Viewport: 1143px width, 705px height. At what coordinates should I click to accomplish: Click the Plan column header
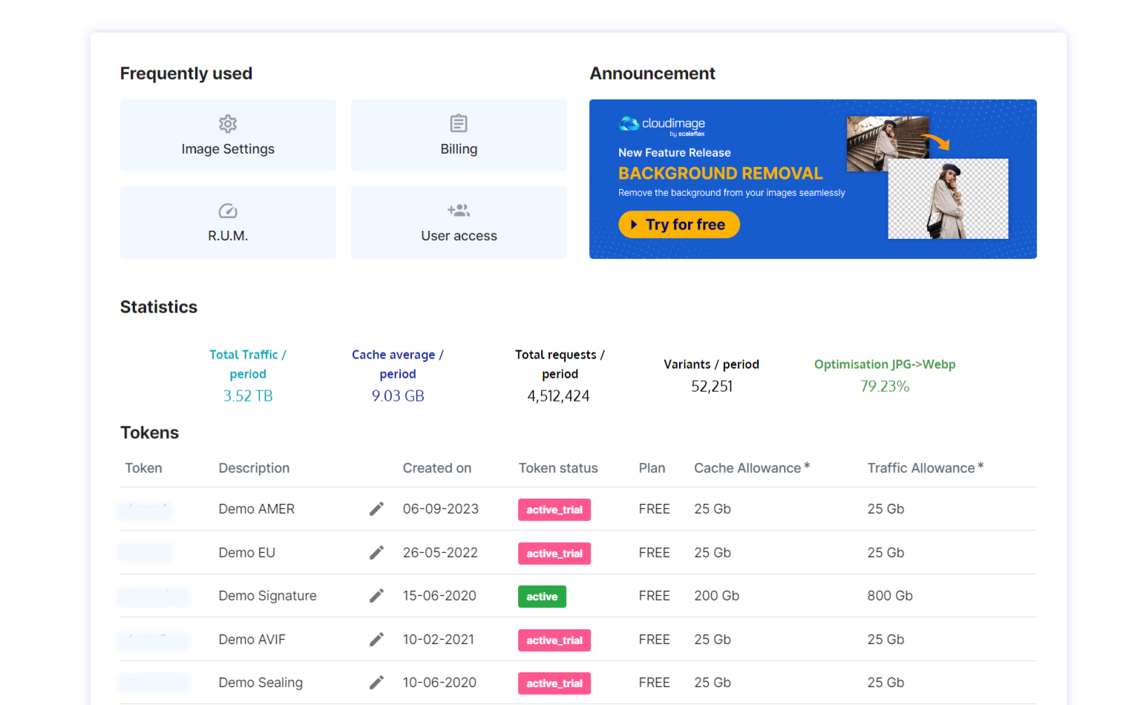pyautogui.click(x=652, y=468)
